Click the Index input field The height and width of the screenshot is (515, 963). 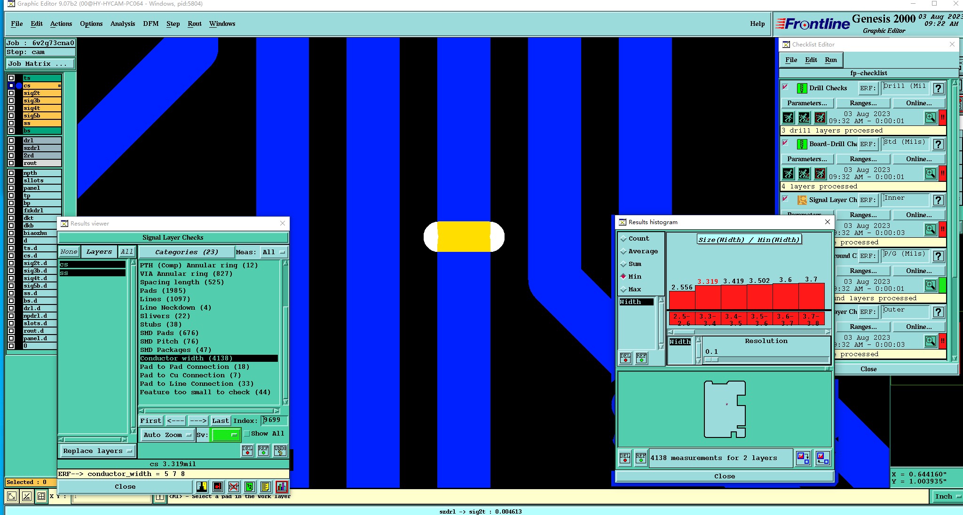[x=275, y=420]
